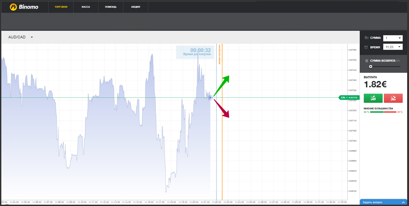Click the МНЕНИЕ БОЛЬШИНСТВА label

[378, 109]
